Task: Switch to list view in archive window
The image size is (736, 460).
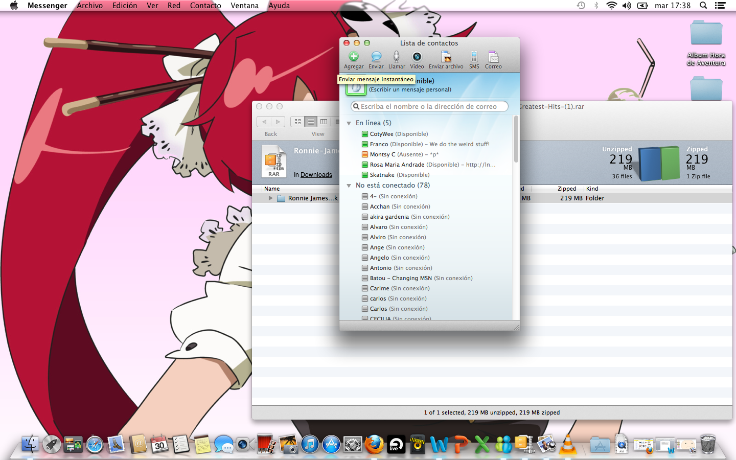Action: (311, 122)
